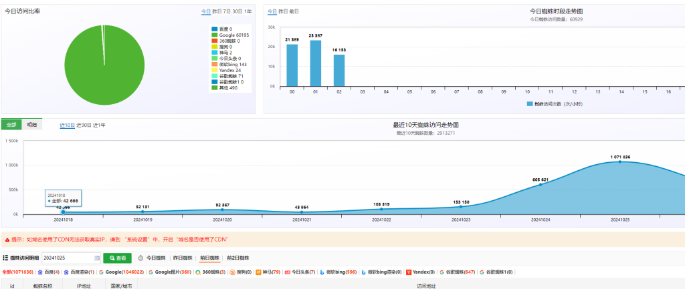This screenshot has width=685, height=289.
Task: Click the 1 071 836 peak data point
Action: pyautogui.click(x=620, y=162)
